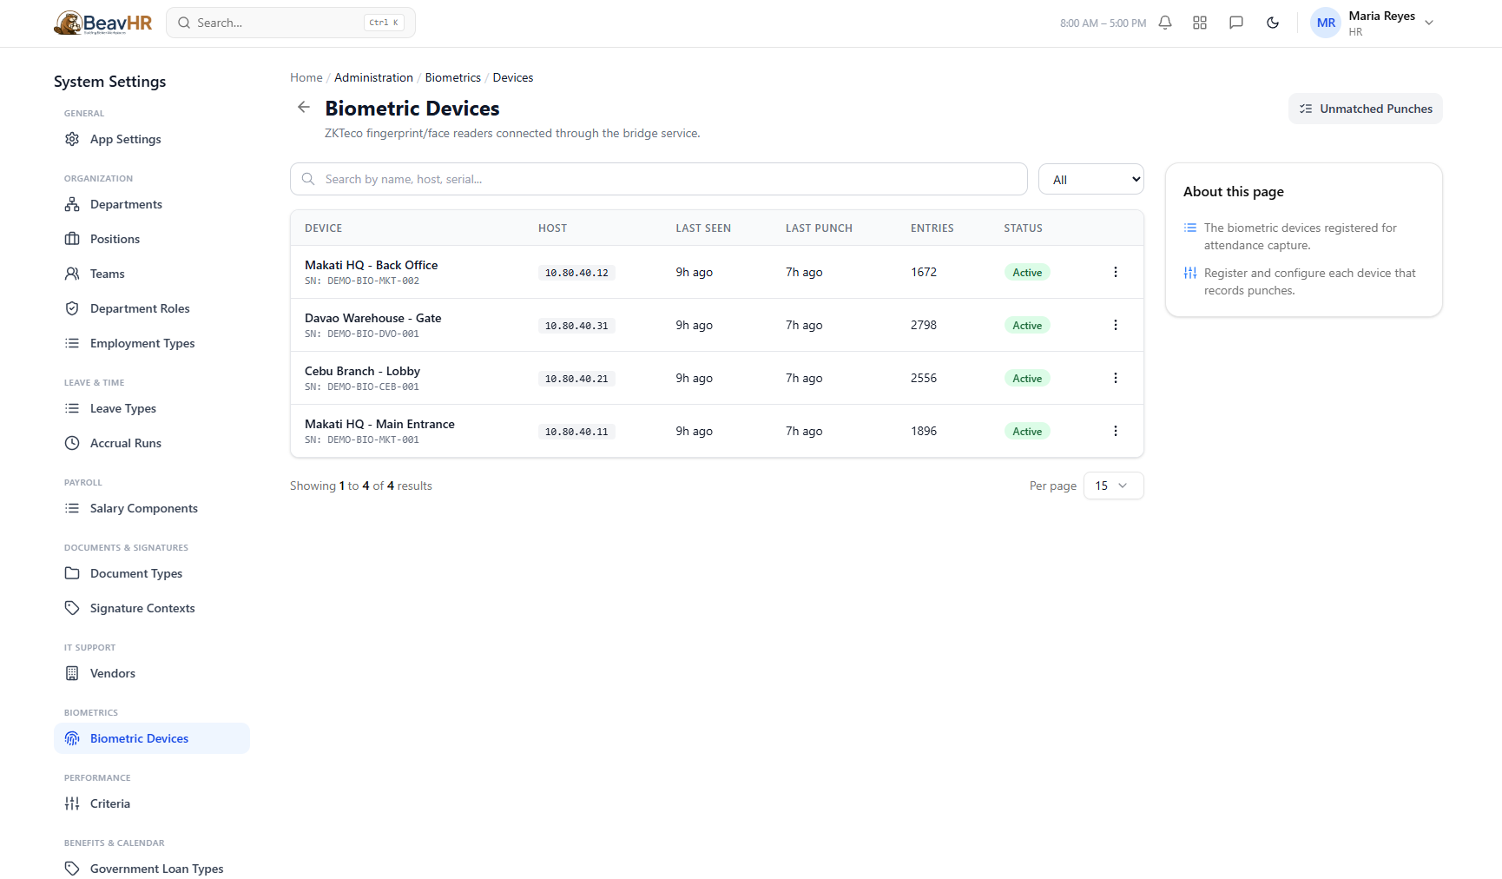Open Salary Components page
Viewport: 1502px width, 879px height.
[x=152, y=508]
